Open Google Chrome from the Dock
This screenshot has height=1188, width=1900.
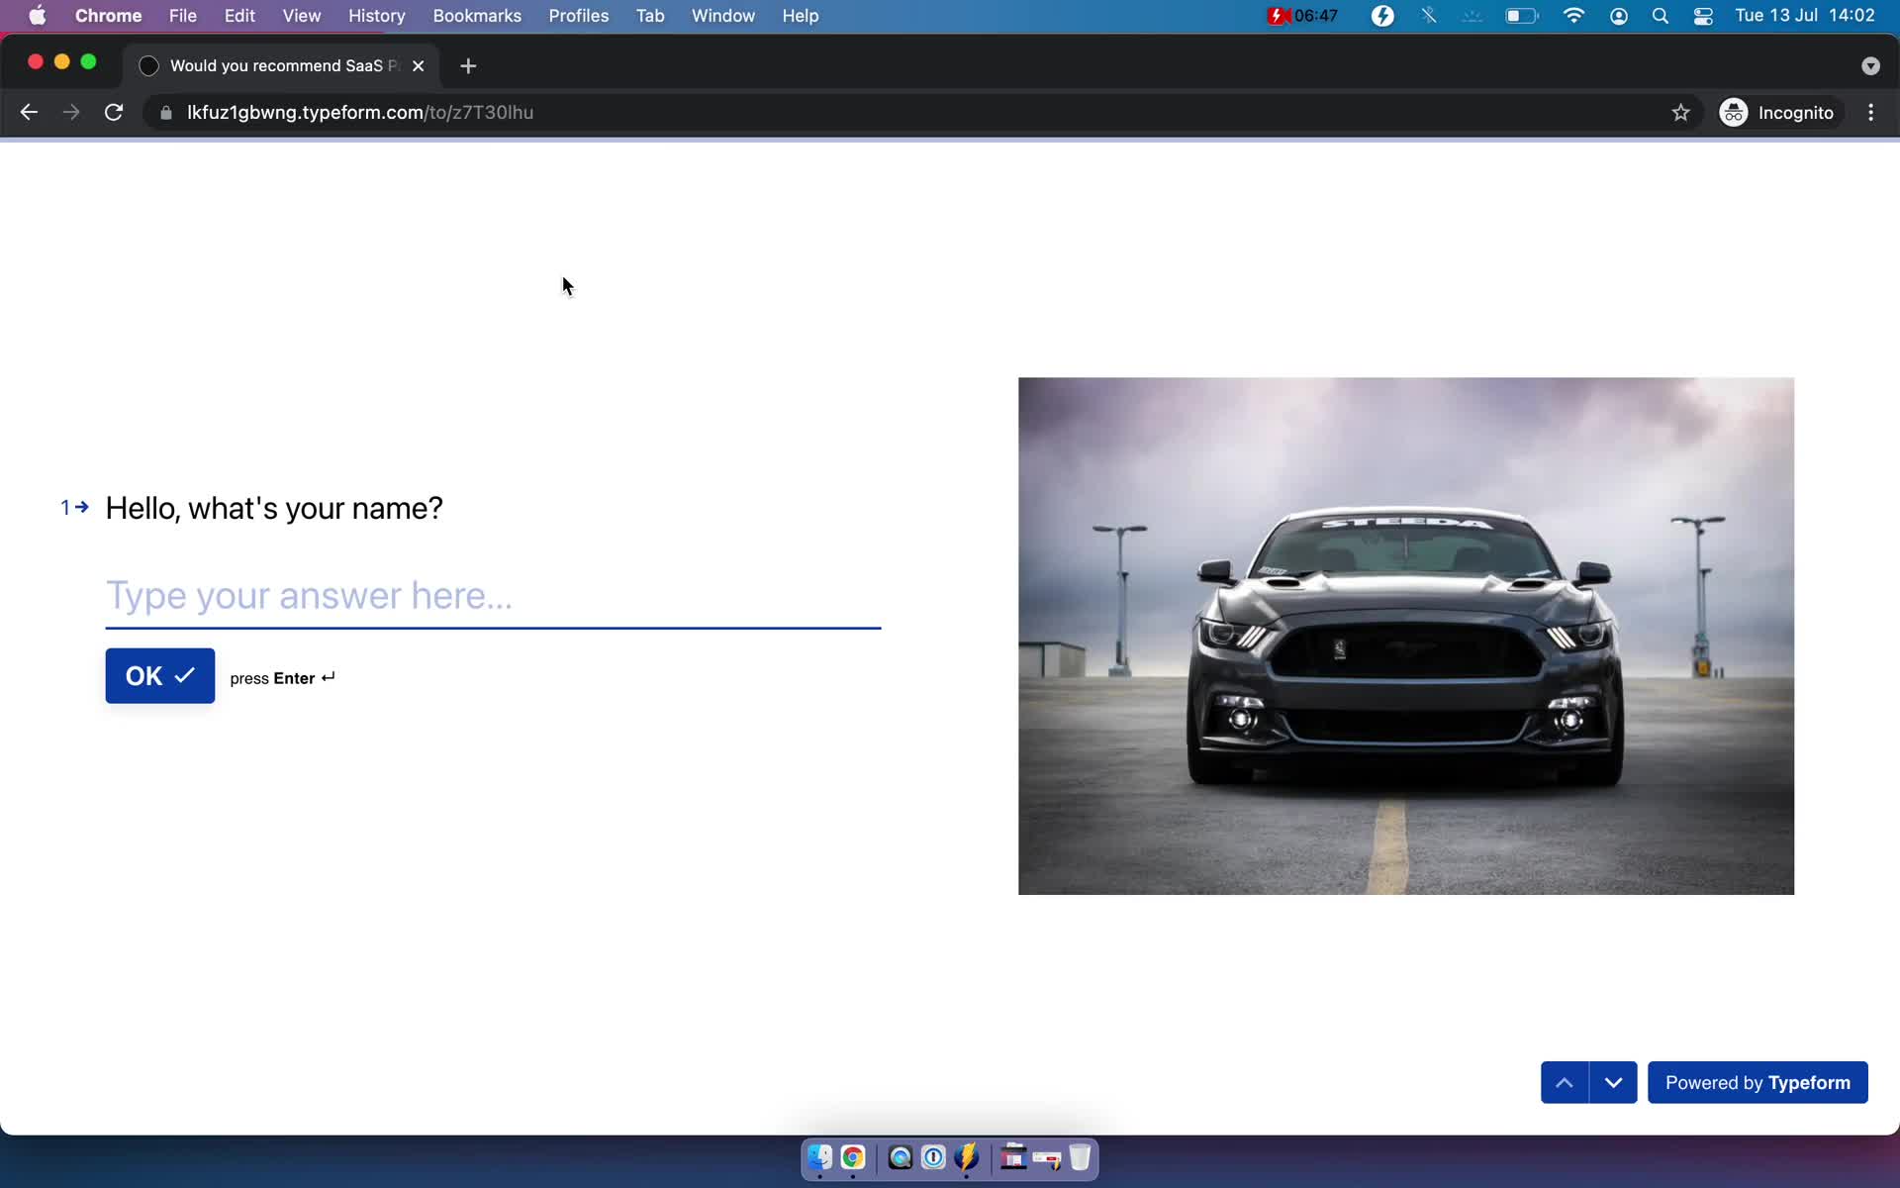tap(853, 1156)
